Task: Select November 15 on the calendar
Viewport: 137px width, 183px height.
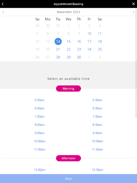Action: (x=68, y=41)
